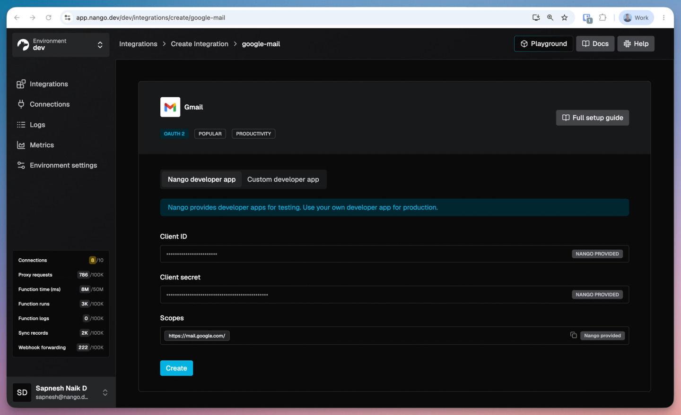Click the Function logs usage row
Screen dimensions: 681x415
[61, 319]
